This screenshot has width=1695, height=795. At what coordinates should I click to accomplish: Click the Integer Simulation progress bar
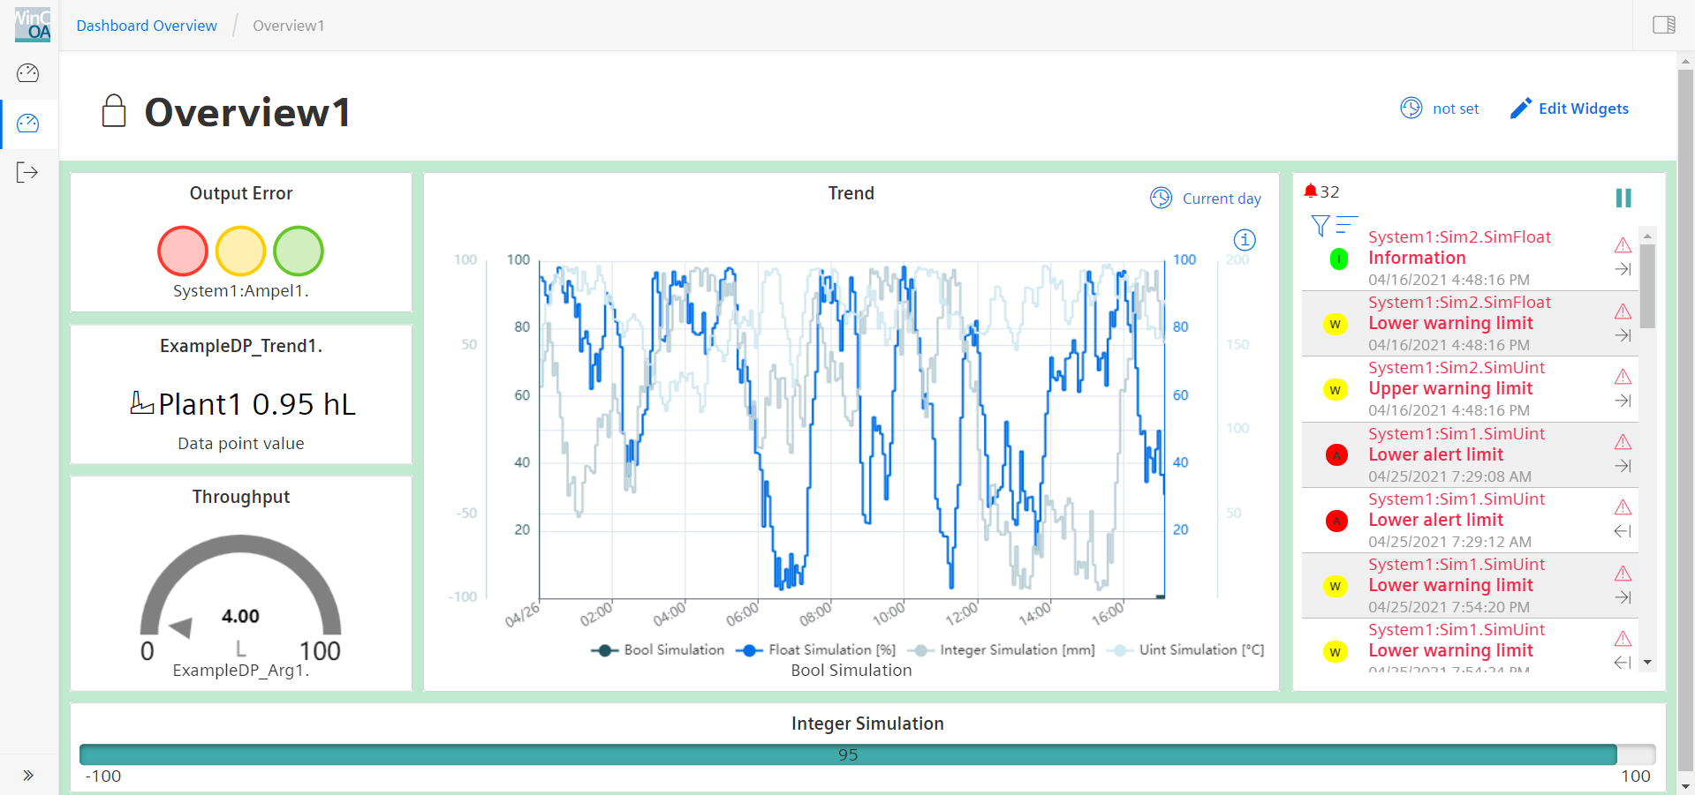pos(847,754)
